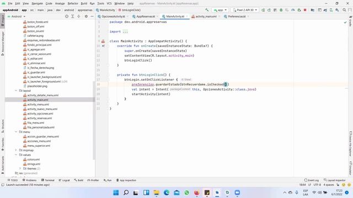Toggle the Build Variants side panel

pyautogui.click(x=2, y=165)
